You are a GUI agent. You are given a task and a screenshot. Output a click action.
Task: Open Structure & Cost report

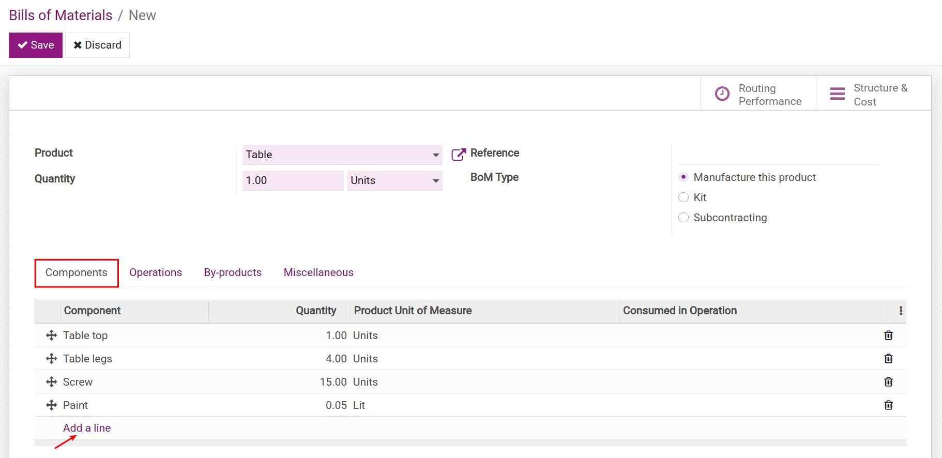(x=873, y=94)
